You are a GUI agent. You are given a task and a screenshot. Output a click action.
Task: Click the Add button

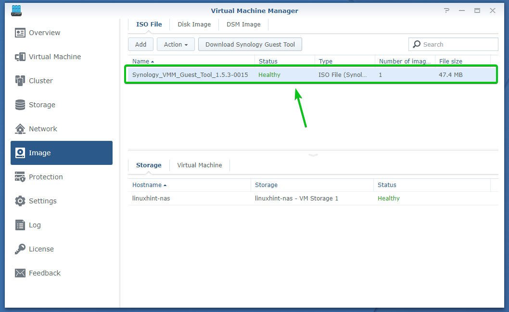140,44
